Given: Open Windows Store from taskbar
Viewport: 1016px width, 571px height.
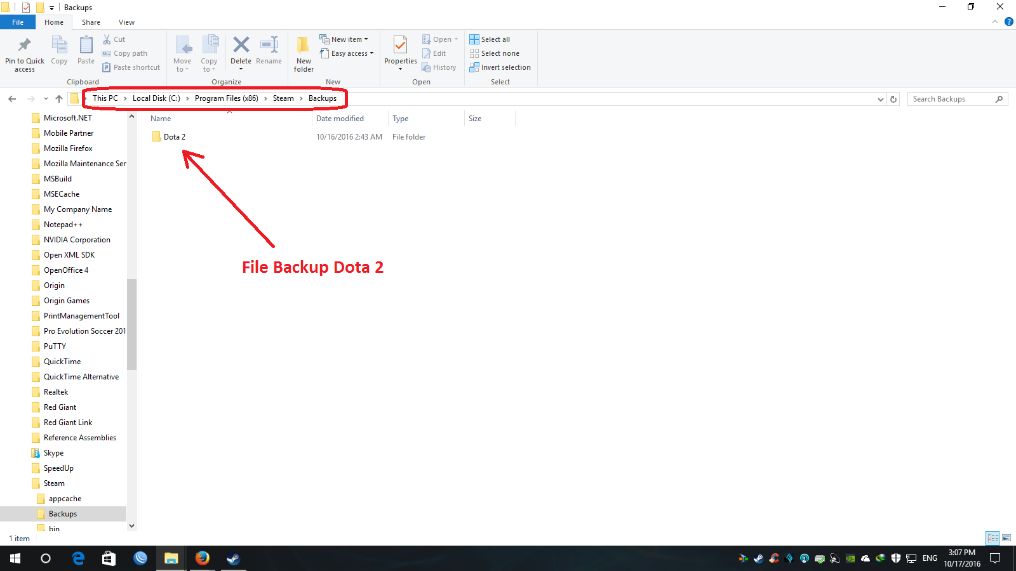Looking at the screenshot, I should pos(109,558).
